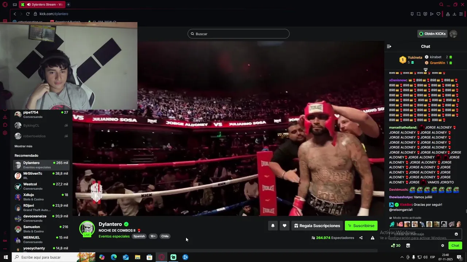
Task: Open the flow send arrow icon
Action: pos(432,14)
